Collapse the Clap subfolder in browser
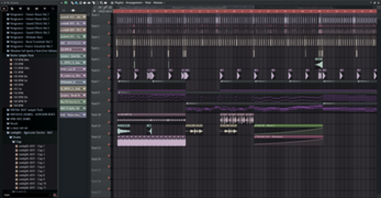This screenshot has width=381, height=198. pos(14,141)
